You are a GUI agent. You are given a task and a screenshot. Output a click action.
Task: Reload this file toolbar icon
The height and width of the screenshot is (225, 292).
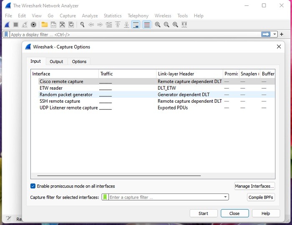coord(71,25)
